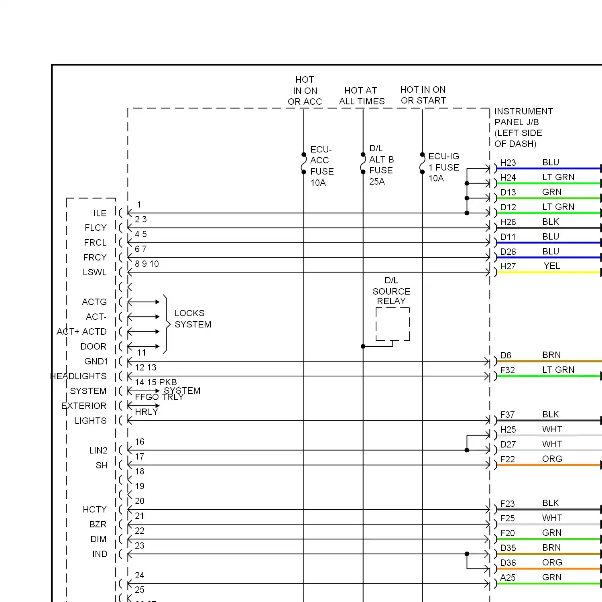
Task: Click the dashed D/L source relay box
Action: pos(393,324)
